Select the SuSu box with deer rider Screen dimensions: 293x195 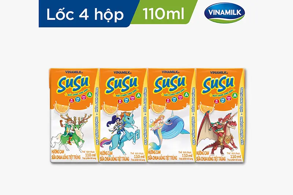pyautogui.click(x=74, y=115)
